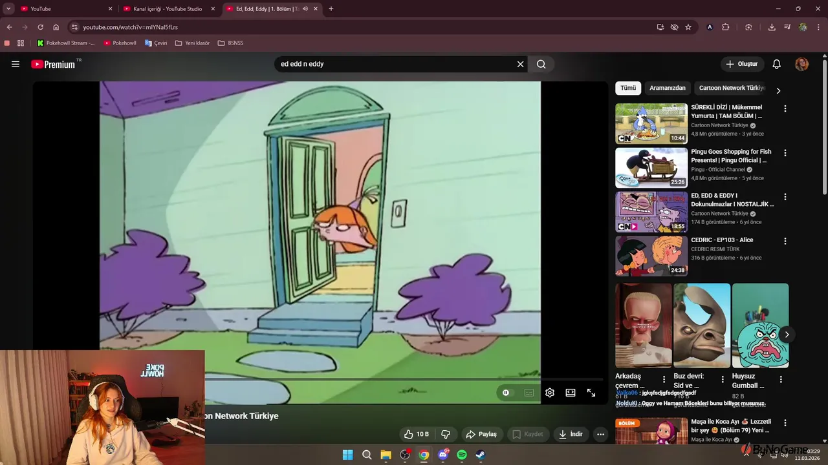Switch to Kanal içeriği - YouTube Studio tab

tap(170, 9)
